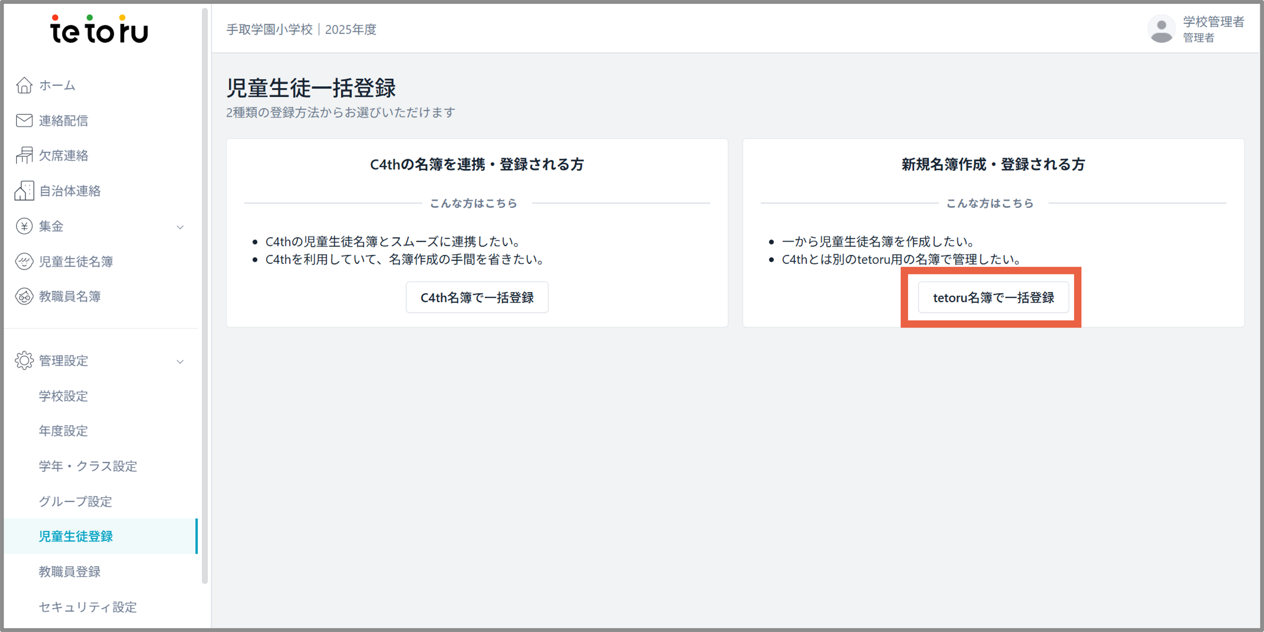This screenshot has height=632, width=1264.
Task: Click bullet 一から児童生徒名簿を作成したい。
Action: (878, 241)
